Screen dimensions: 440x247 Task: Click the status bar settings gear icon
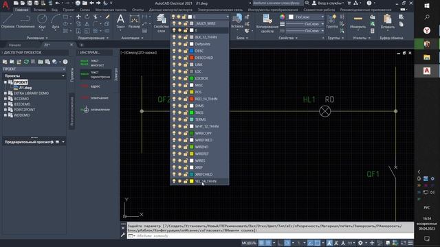tap(360, 243)
